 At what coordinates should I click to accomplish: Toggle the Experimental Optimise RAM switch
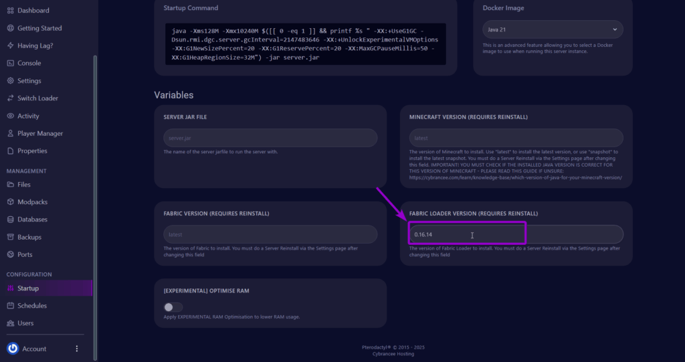click(x=173, y=307)
